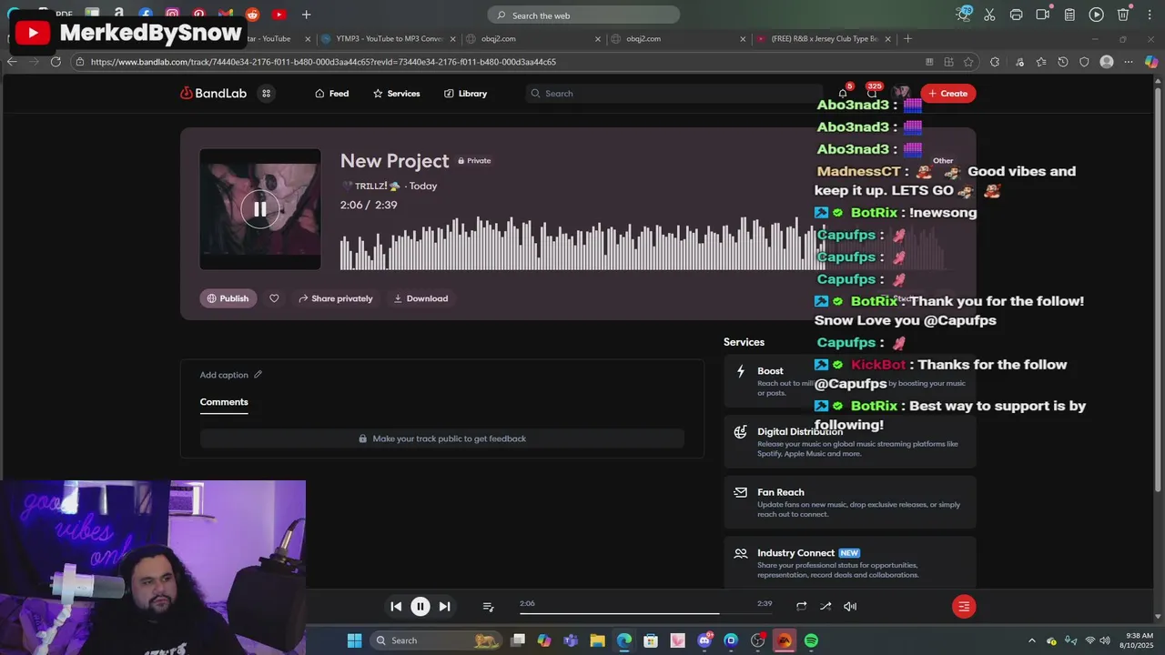Open the Instagram shortcut icon
This screenshot has width=1165, height=655.
coord(172,15)
